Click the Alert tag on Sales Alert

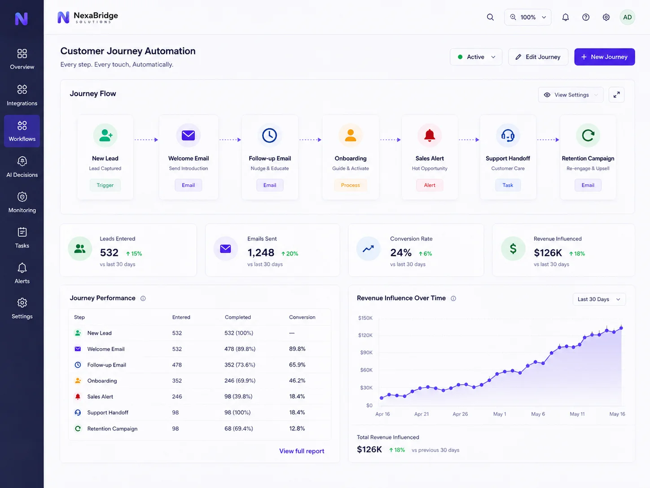[x=430, y=185]
